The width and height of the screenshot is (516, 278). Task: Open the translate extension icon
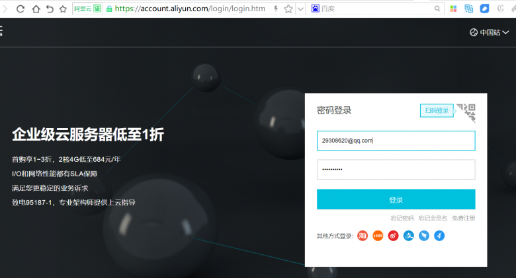pyautogui.click(x=468, y=9)
